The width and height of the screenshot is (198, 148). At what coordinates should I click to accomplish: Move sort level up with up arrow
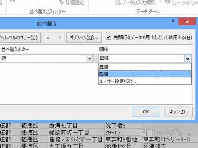point(48,38)
